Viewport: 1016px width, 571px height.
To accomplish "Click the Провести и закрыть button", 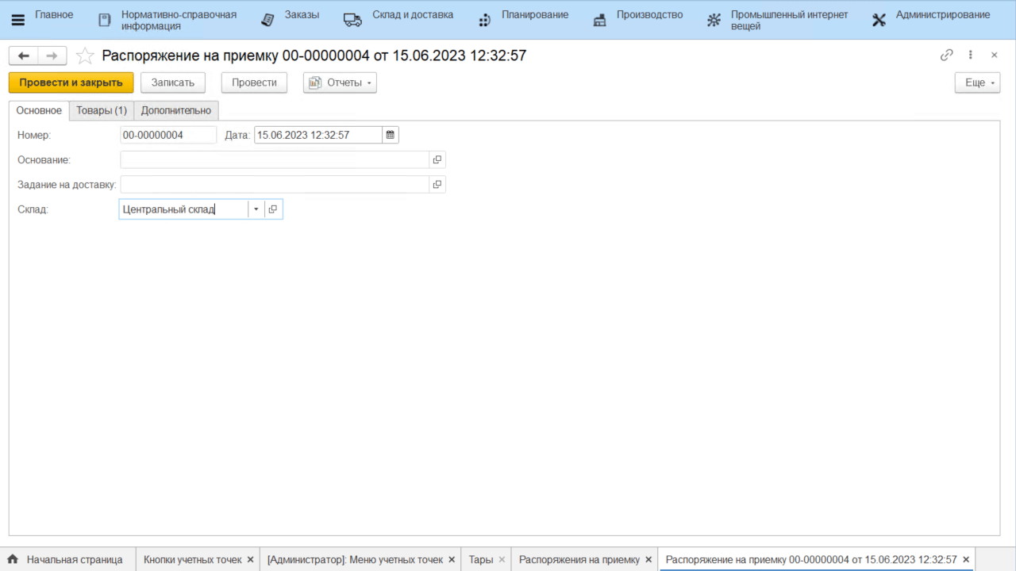I will pyautogui.click(x=71, y=82).
